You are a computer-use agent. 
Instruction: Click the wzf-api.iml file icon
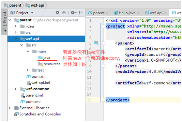tap(29, 83)
